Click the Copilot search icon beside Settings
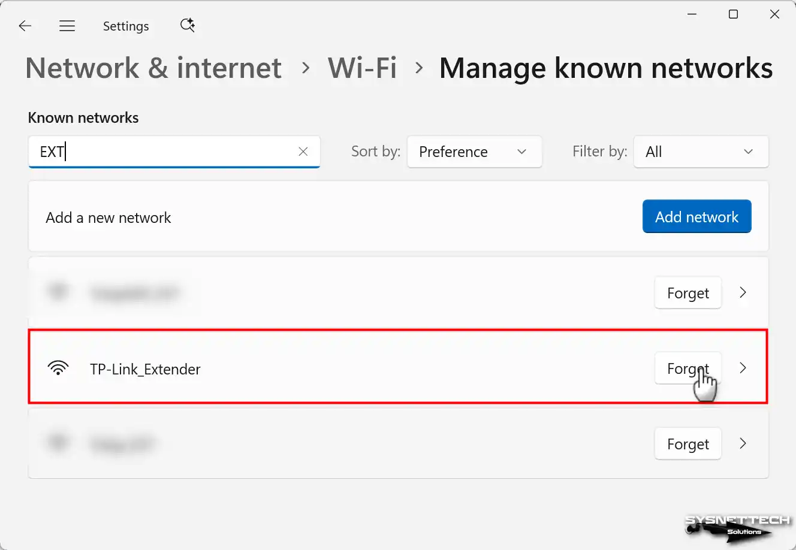Viewport: 796px width, 550px height. pos(187,25)
